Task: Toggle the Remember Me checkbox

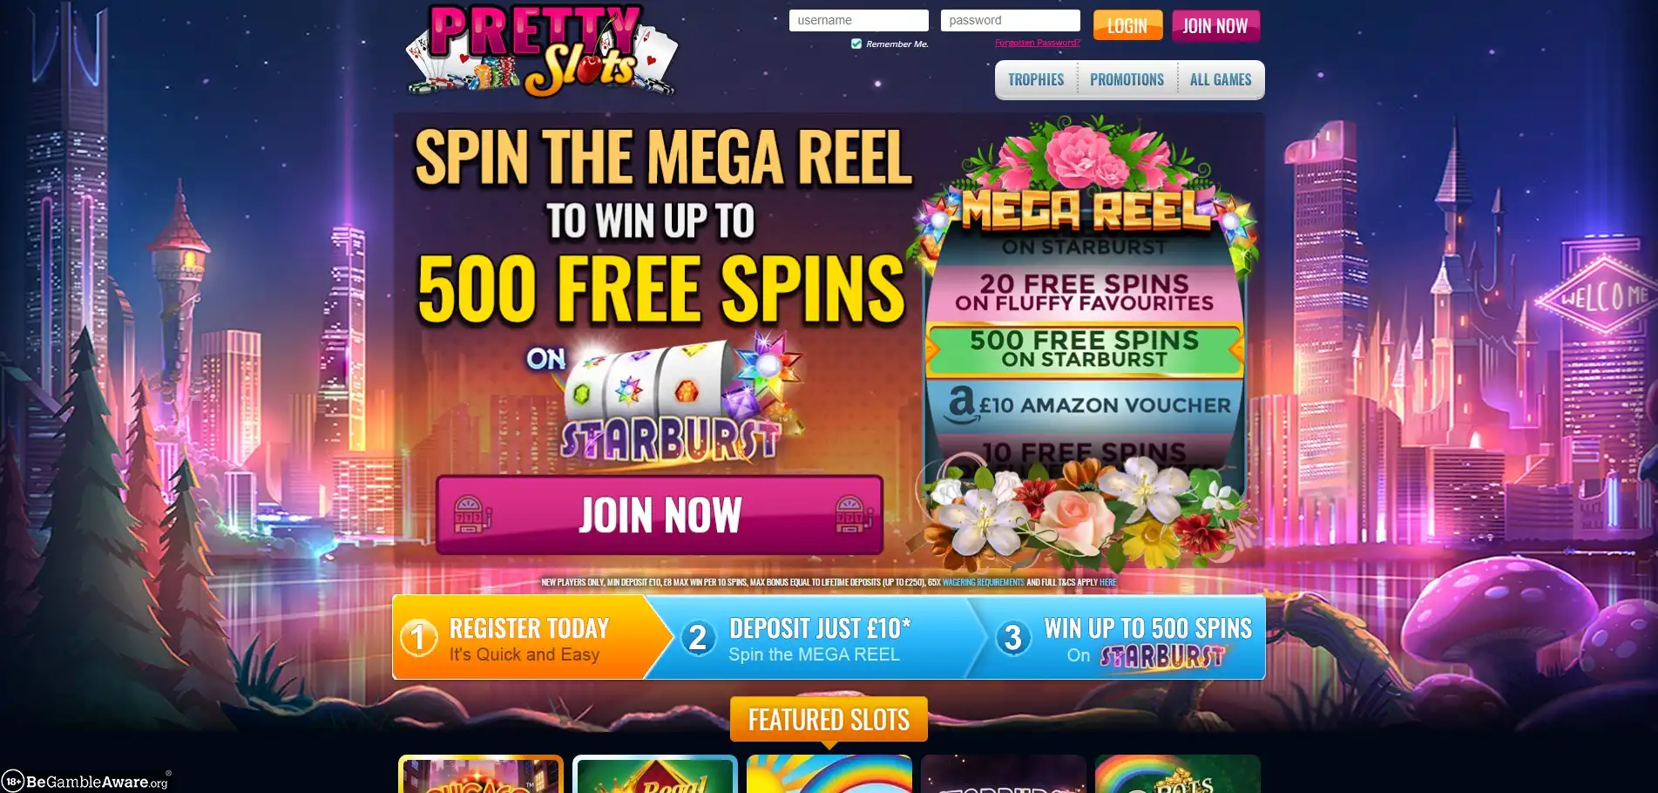Action: pyautogui.click(x=856, y=44)
